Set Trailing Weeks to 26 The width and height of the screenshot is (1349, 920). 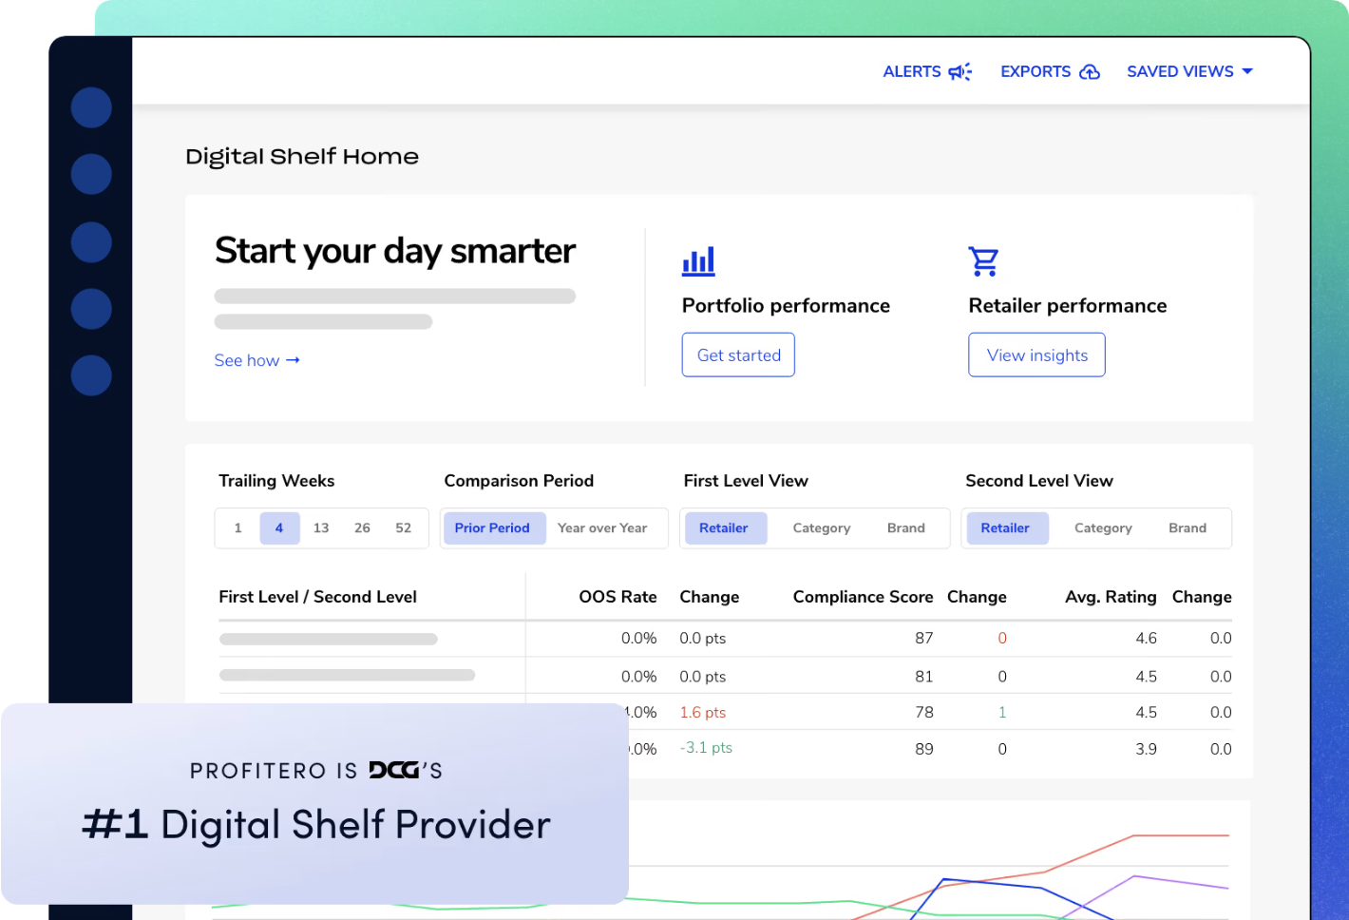pyautogui.click(x=362, y=527)
